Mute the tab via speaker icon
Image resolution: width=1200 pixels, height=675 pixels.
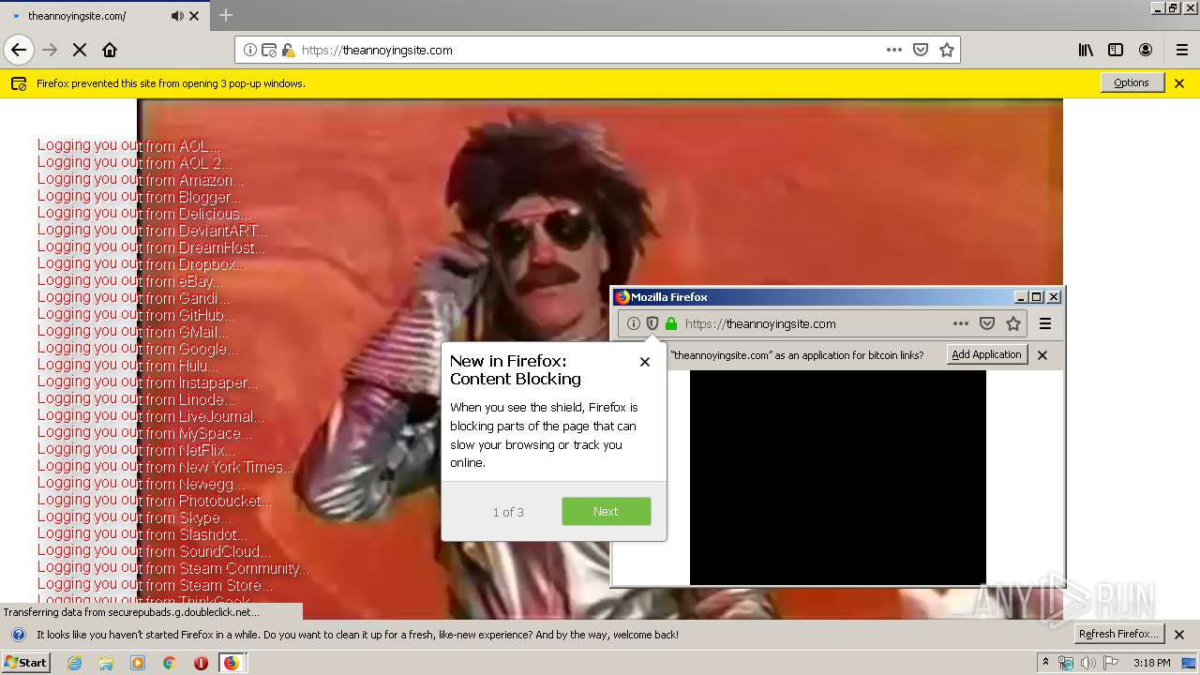coord(177,16)
